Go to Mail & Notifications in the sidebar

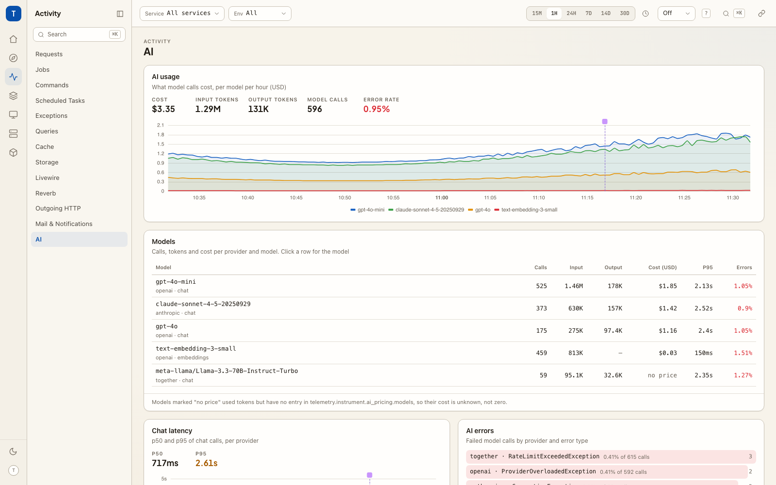click(79, 224)
